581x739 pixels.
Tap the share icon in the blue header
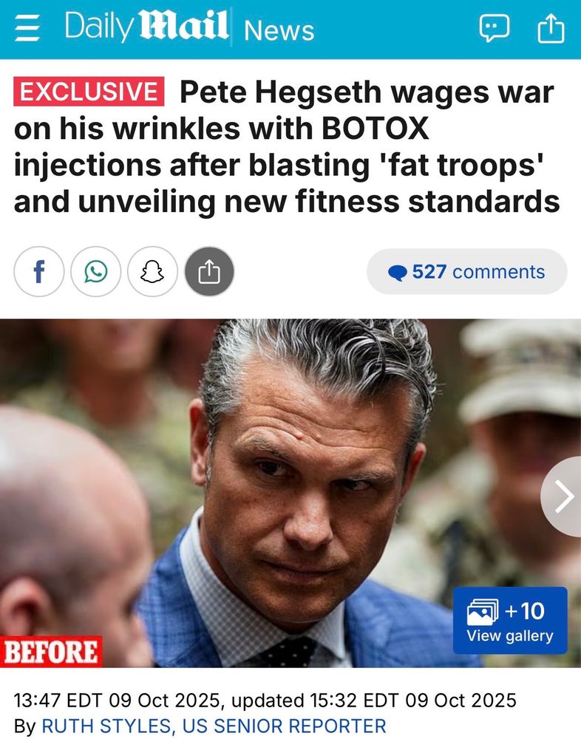(x=551, y=28)
